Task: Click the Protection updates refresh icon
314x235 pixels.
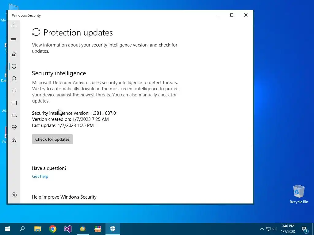Action: pos(36,32)
